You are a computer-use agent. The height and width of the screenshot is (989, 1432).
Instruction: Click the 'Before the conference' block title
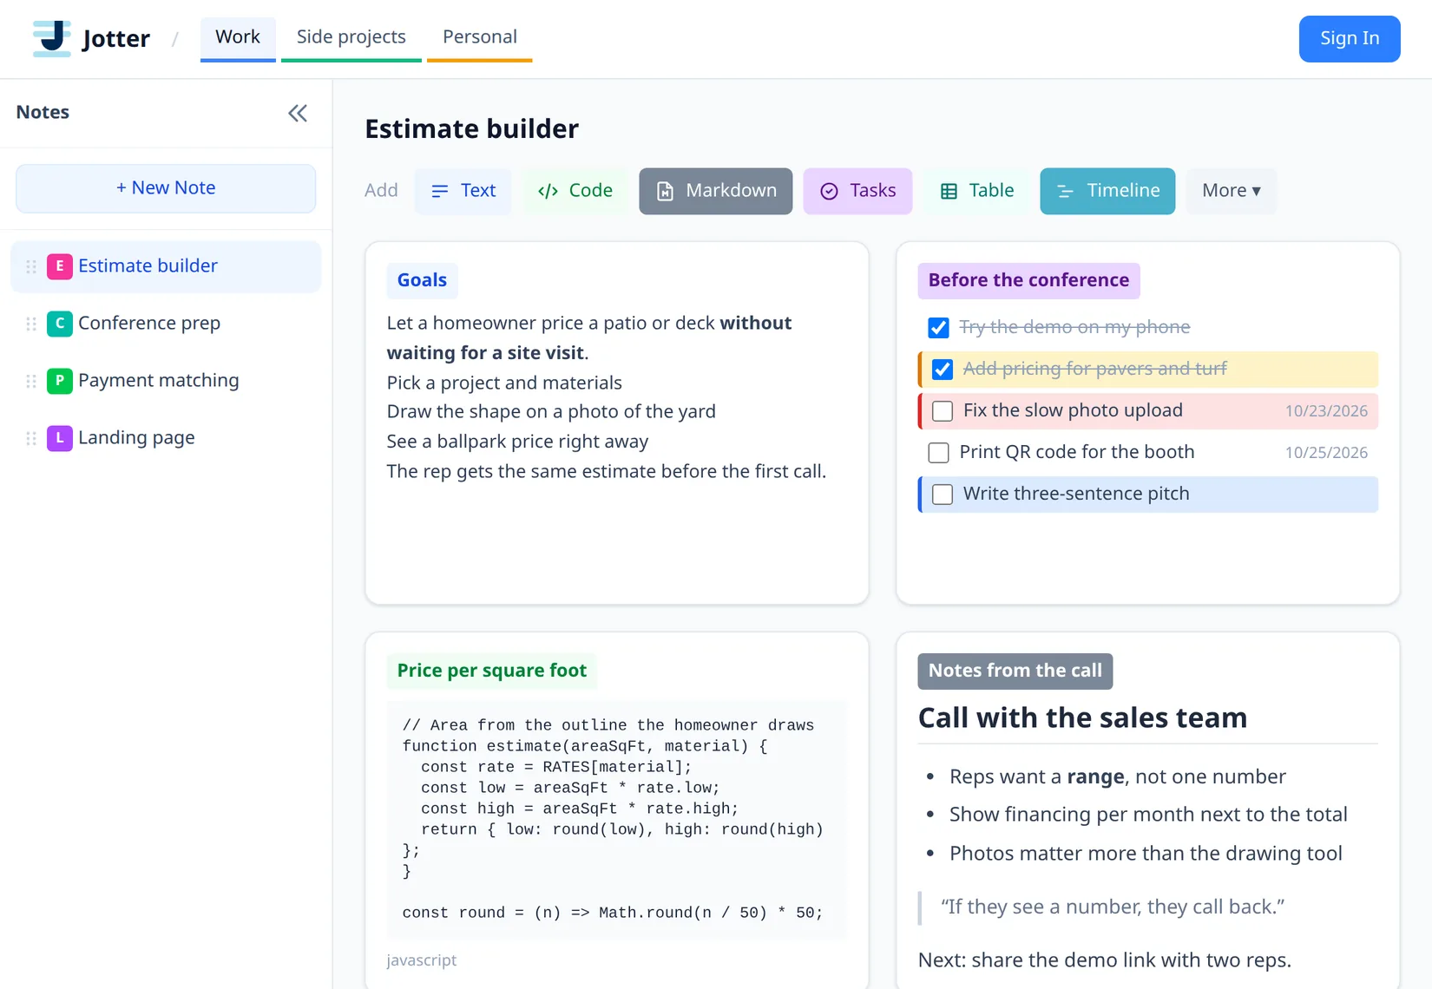click(1028, 280)
